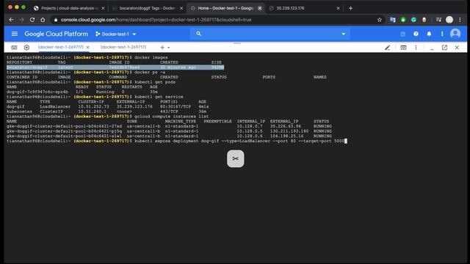Click the pod name dog-gif-7c9f947c6c-spz4b
Viewport: 470px width, 264px height.
coord(37,92)
